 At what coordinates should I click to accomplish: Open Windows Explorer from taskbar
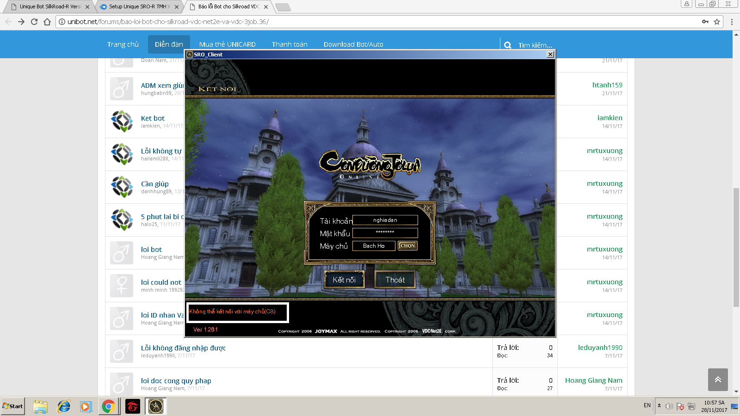coord(40,406)
